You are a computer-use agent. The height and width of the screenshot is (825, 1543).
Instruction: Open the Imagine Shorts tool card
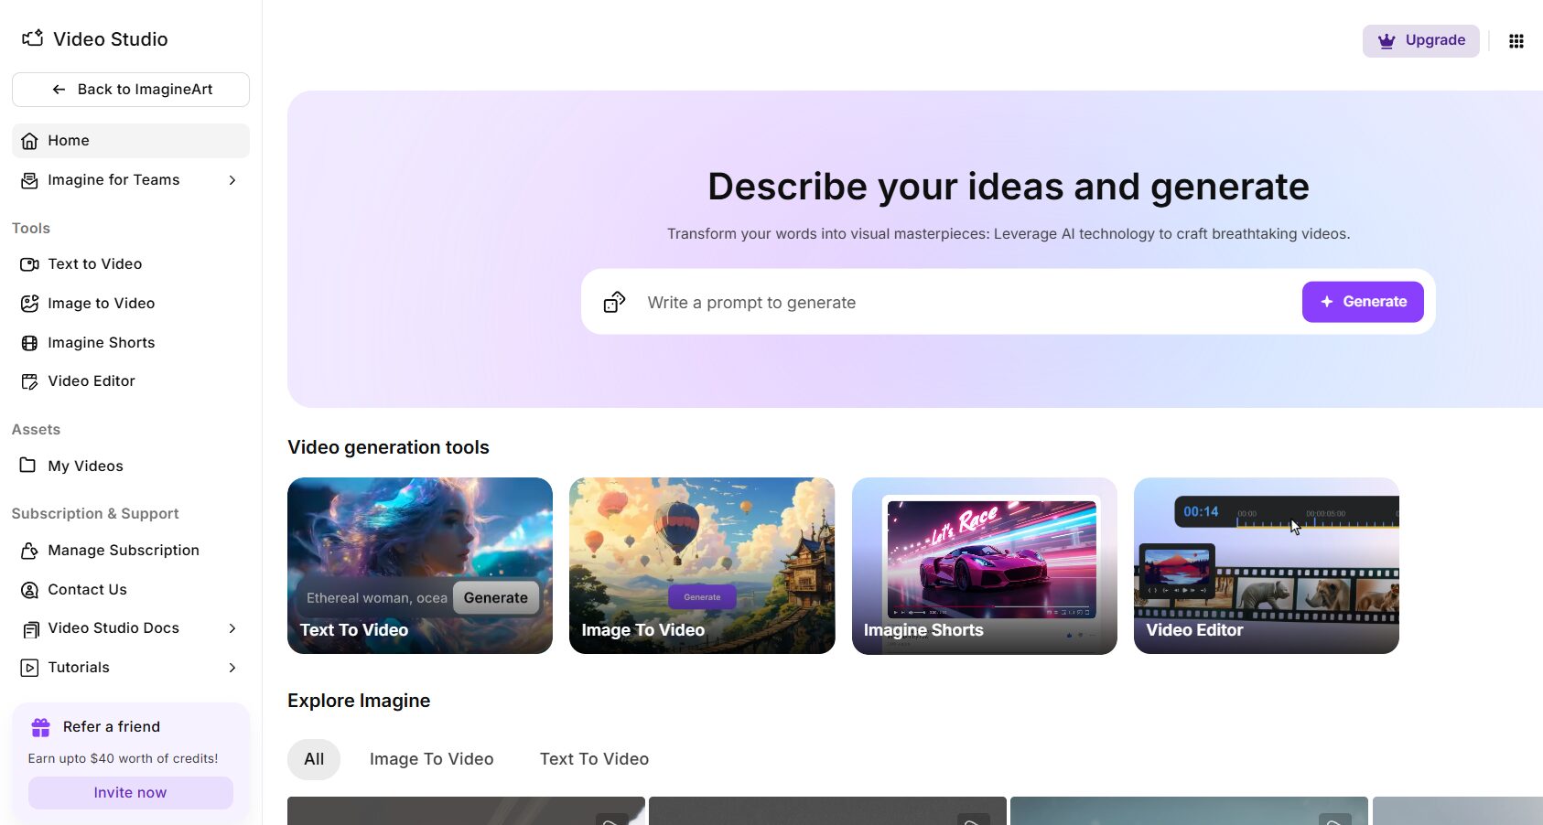click(984, 565)
